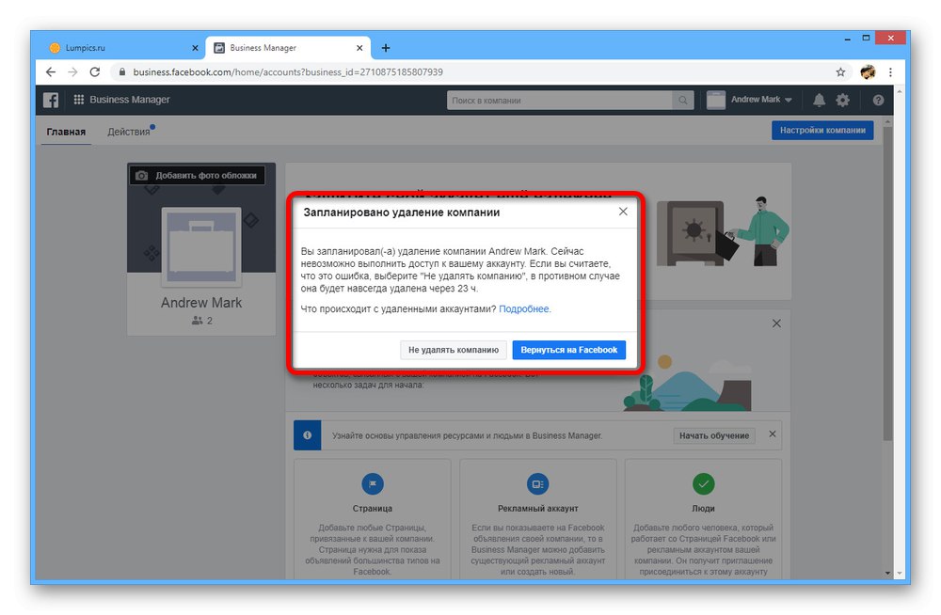Click the Начать обучение button
Viewport: 941px width, 615px height.
[714, 435]
